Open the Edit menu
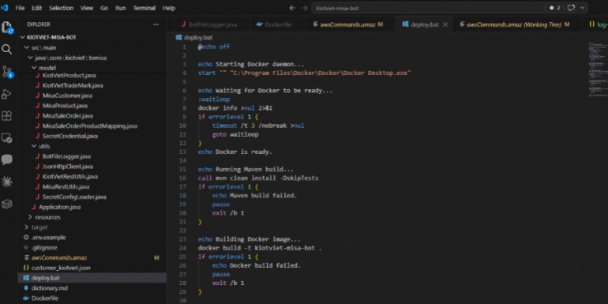The height and width of the screenshot is (304, 608). (37, 8)
